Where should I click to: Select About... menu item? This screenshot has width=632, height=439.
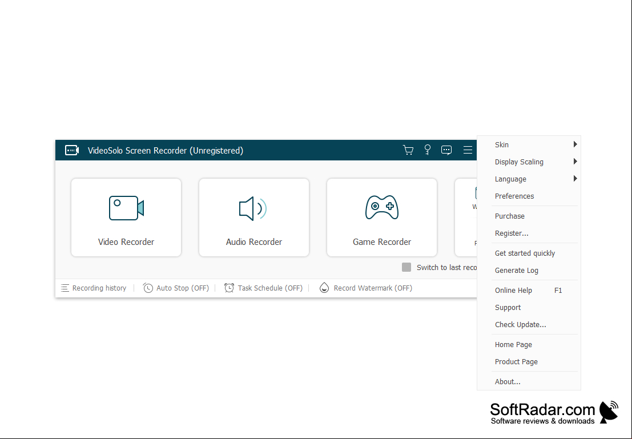pyautogui.click(x=529, y=382)
